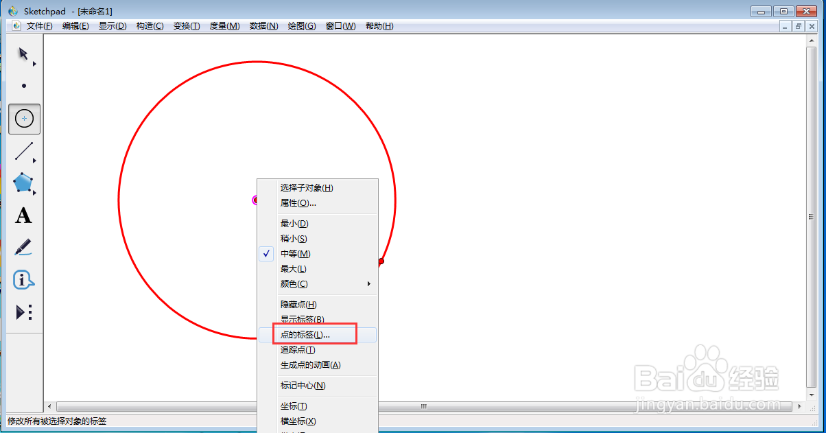Minimize the Sketchpad application window
This screenshot has width=826, height=433.
coord(761,11)
